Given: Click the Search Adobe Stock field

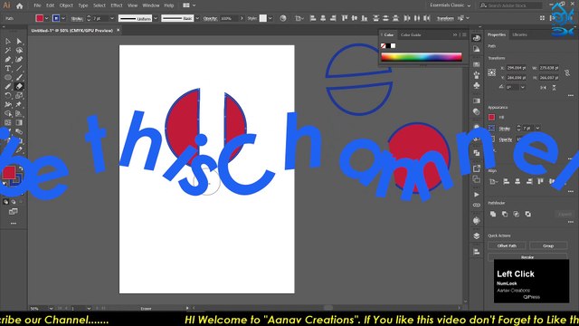Looking at the screenshot, I should [x=511, y=5].
